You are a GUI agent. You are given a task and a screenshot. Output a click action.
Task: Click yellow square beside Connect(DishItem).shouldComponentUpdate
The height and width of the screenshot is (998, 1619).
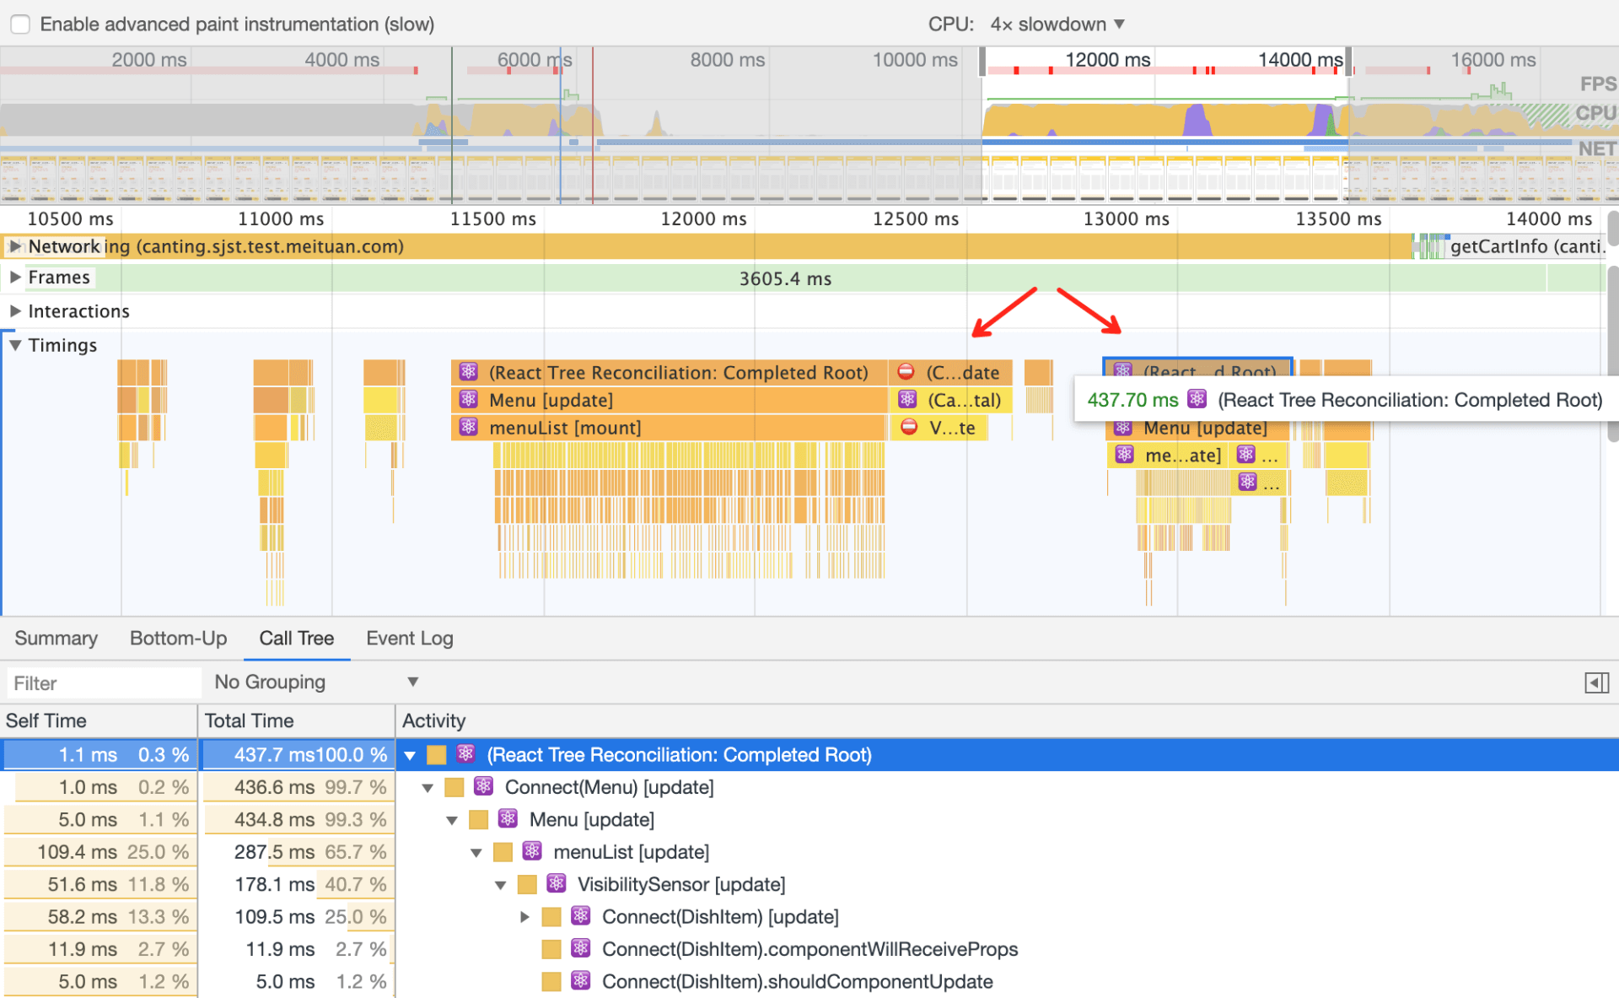[x=551, y=981]
